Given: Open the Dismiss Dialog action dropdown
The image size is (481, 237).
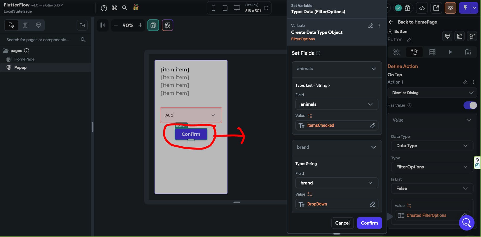Looking at the screenshot, I should (432, 93).
